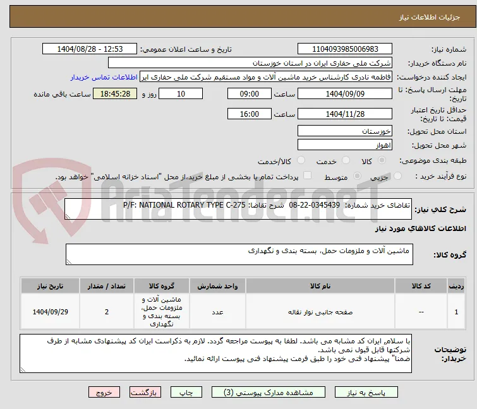Screen dimensions: 477x409
Task: Click the response deadline date 1404/09/09
Action: click(345, 93)
